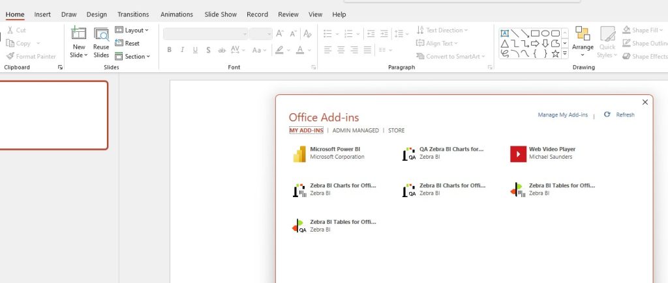
Task: Select the oval shape
Action: coord(545,33)
